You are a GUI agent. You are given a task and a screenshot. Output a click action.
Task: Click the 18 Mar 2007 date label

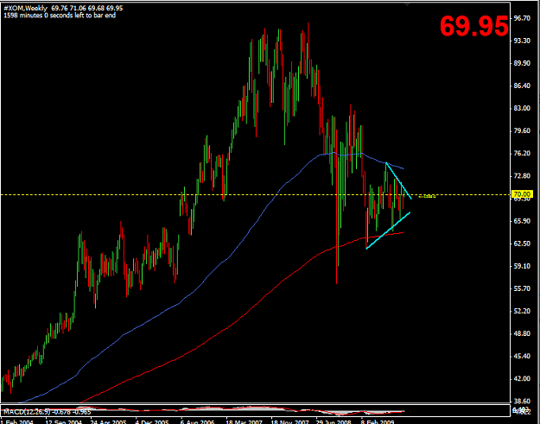245,421
